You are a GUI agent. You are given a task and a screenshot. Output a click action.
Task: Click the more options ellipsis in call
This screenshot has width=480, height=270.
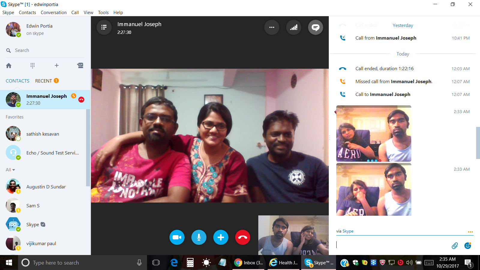click(272, 27)
